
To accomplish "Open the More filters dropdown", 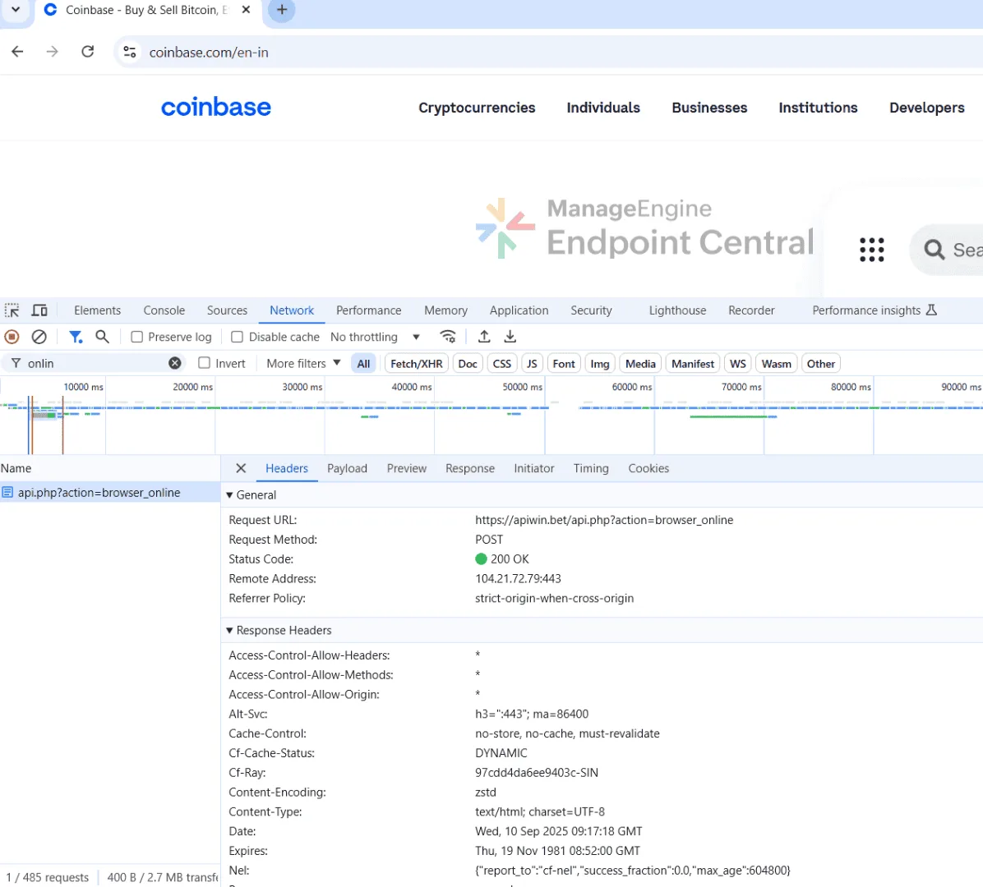I will click(303, 363).
